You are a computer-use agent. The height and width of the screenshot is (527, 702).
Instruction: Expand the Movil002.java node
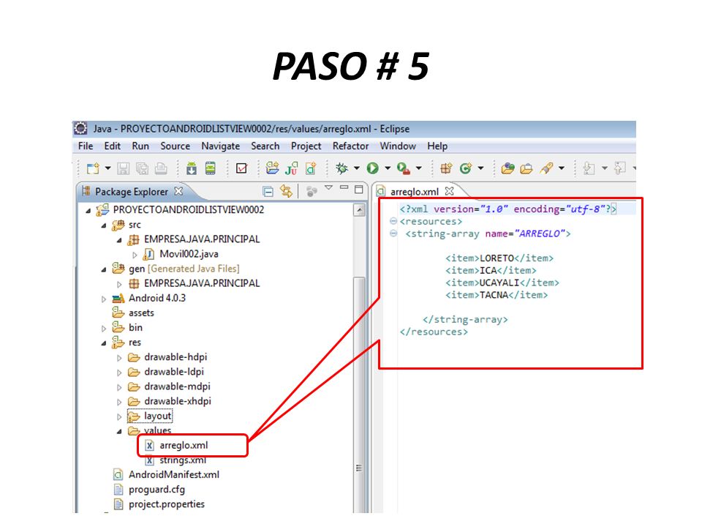[x=135, y=255]
